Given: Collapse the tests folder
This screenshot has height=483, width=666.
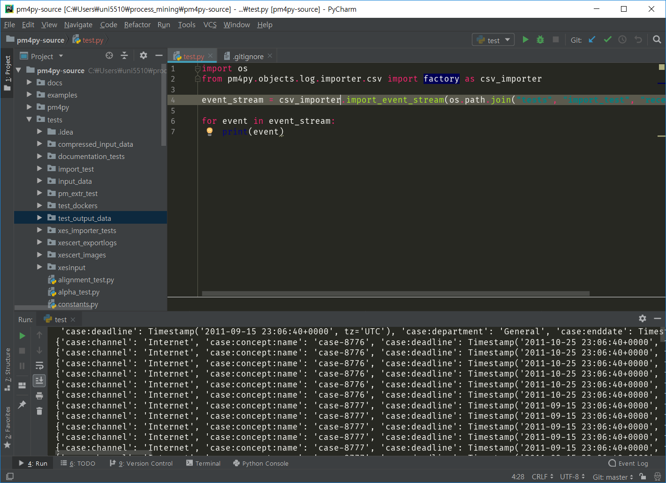Looking at the screenshot, I should coord(29,120).
